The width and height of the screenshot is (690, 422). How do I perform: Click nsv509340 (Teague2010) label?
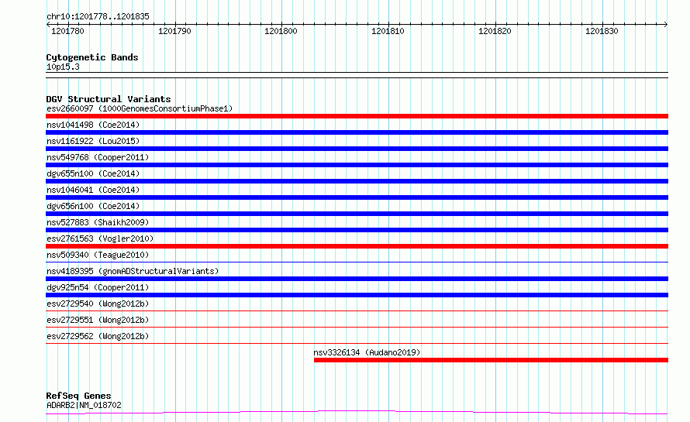pos(98,255)
